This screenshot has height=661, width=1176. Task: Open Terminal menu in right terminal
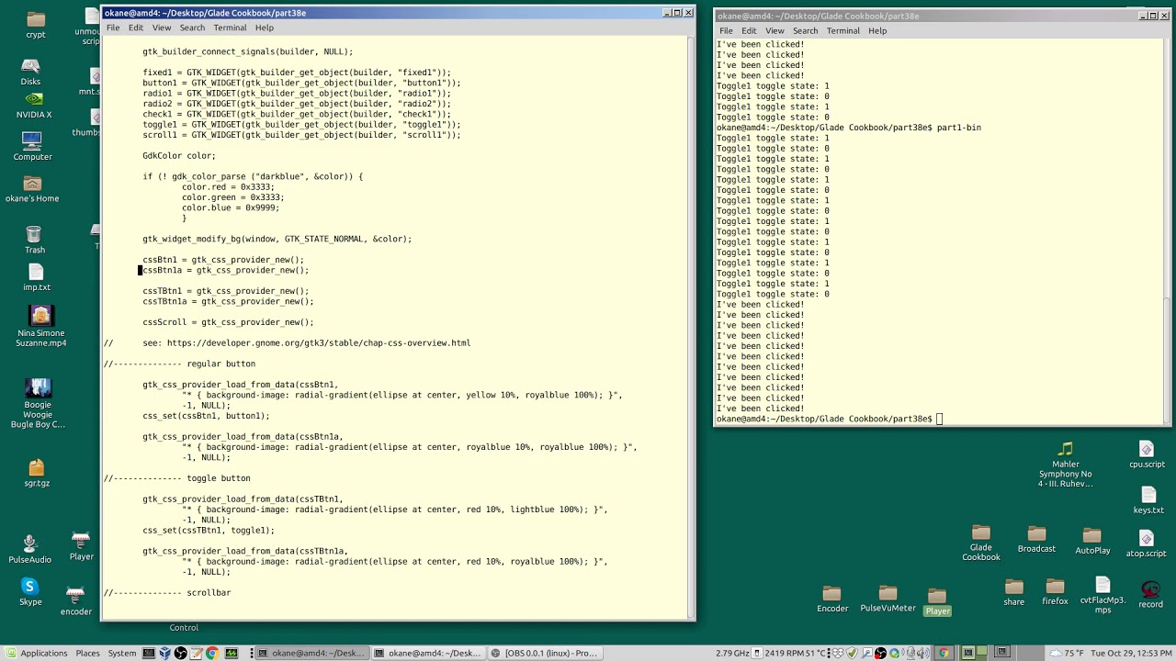point(842,30)
